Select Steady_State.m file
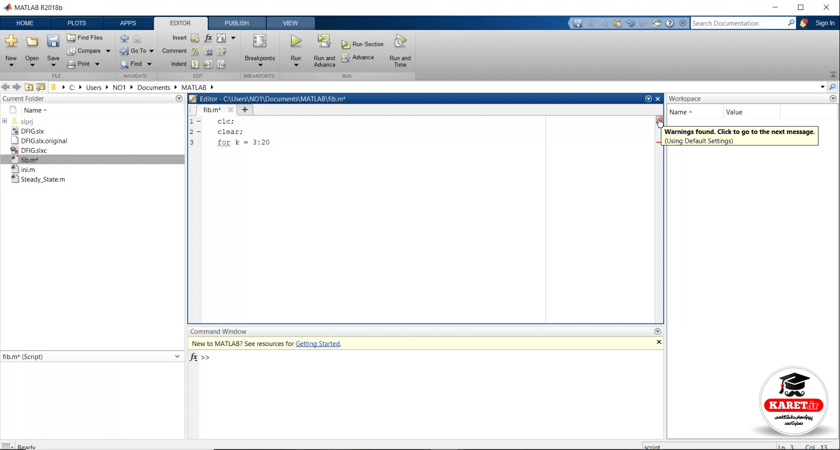 coord(43,179)
